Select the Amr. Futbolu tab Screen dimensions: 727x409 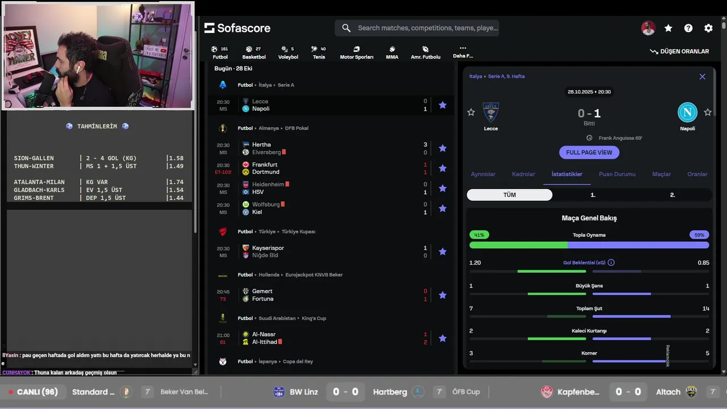[425, 52]
